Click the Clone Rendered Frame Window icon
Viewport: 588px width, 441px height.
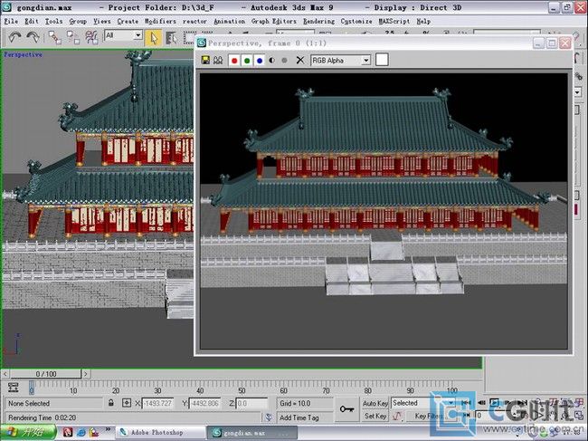pyautogui.click(x=218, y=60)
